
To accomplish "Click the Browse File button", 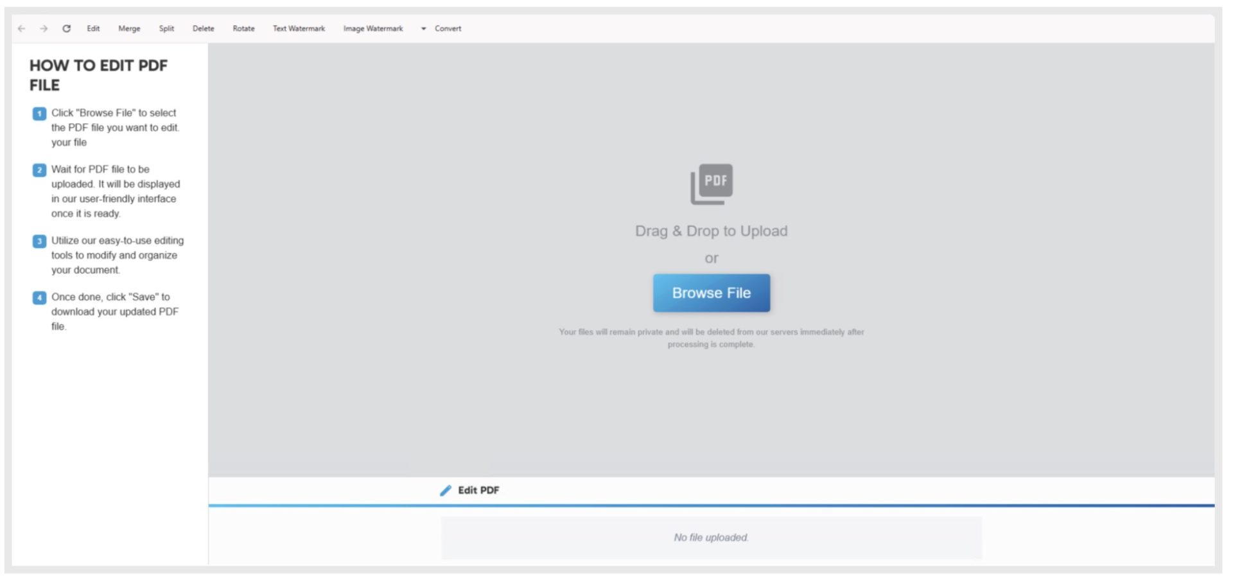I will click(711, 293).
